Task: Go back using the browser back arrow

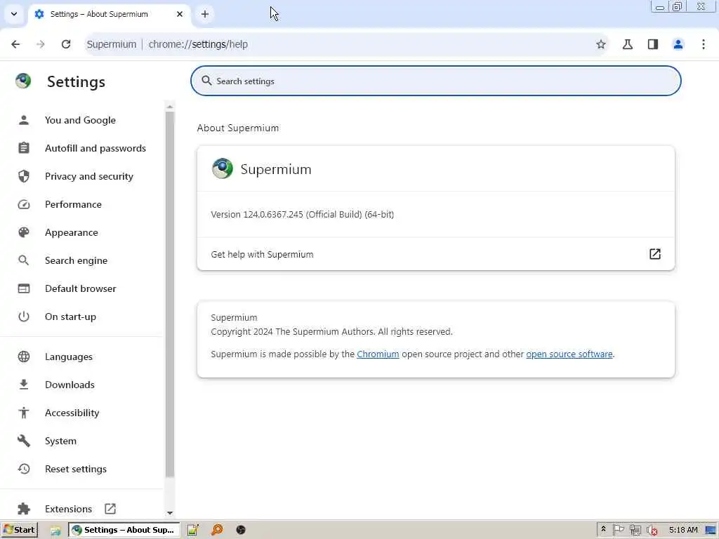Action: (x=15, y=44)
